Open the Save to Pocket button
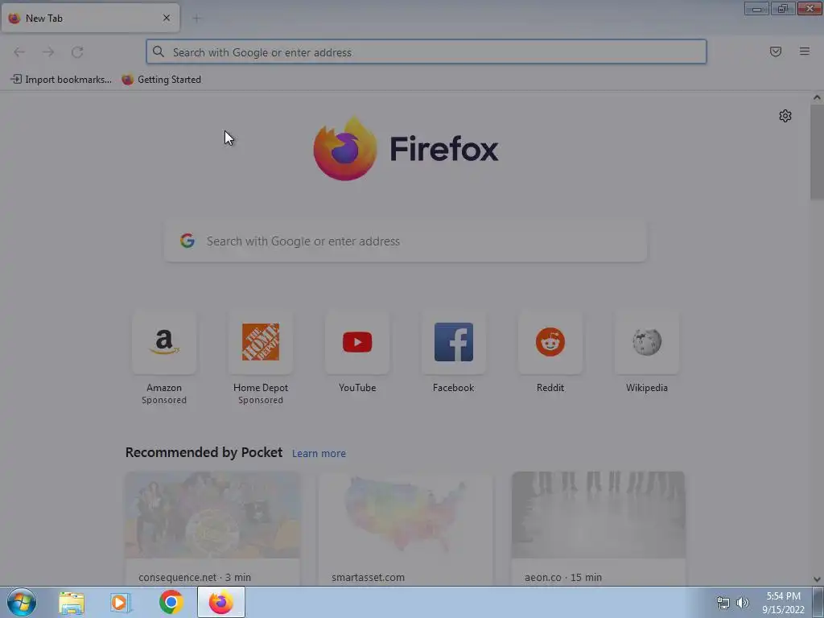The height and width of the screenshot is (618, 824). [x=776, y=51]
